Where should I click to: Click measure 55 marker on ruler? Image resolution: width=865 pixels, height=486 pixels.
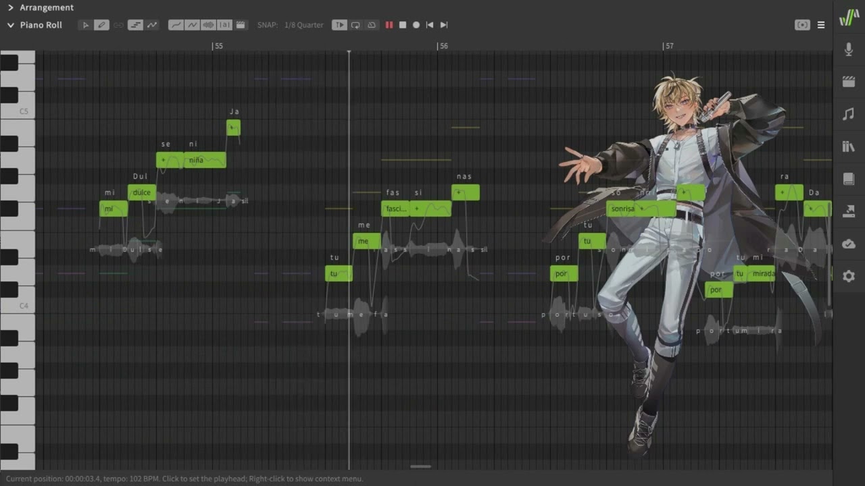217,46
